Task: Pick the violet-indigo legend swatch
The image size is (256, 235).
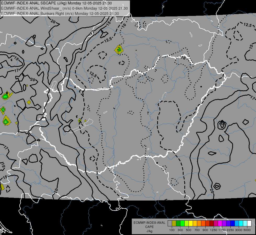Action: pos(228,224)
